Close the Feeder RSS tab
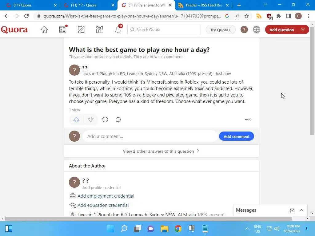The image size is (315, 236). pyautogui.click(x=227, y=5)
